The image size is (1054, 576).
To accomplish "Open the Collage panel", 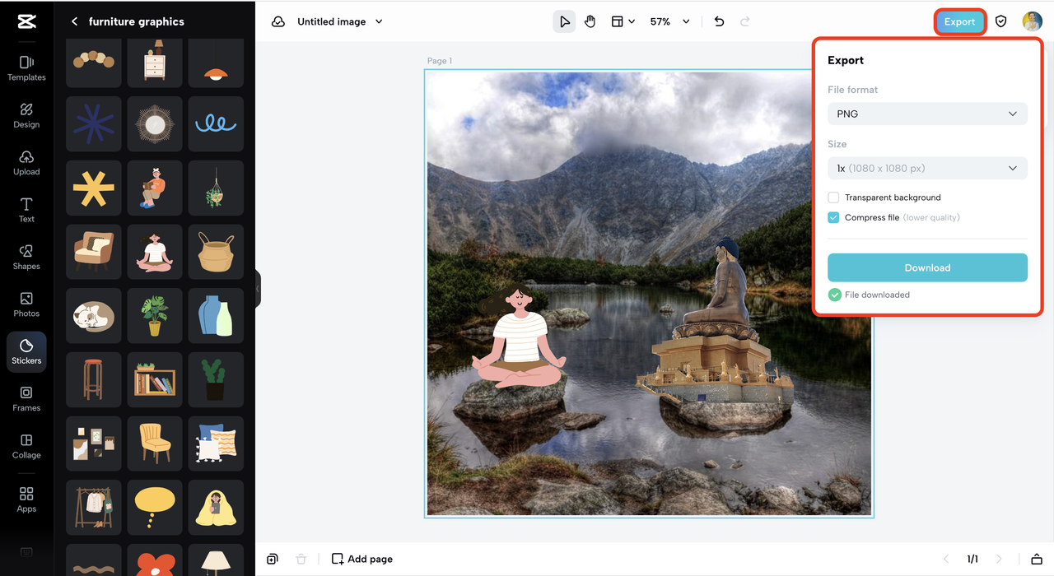I will pyautogui.click(x=26, y=446).
